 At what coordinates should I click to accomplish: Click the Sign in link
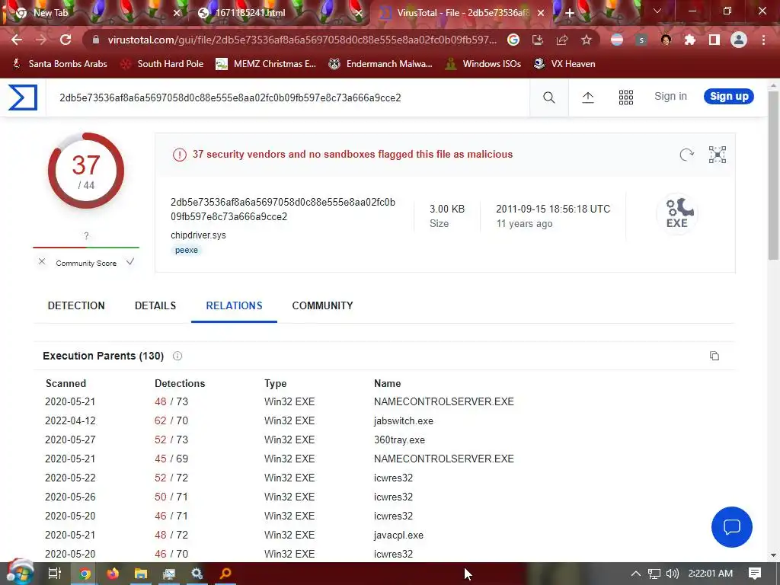(x=670, y=97)
